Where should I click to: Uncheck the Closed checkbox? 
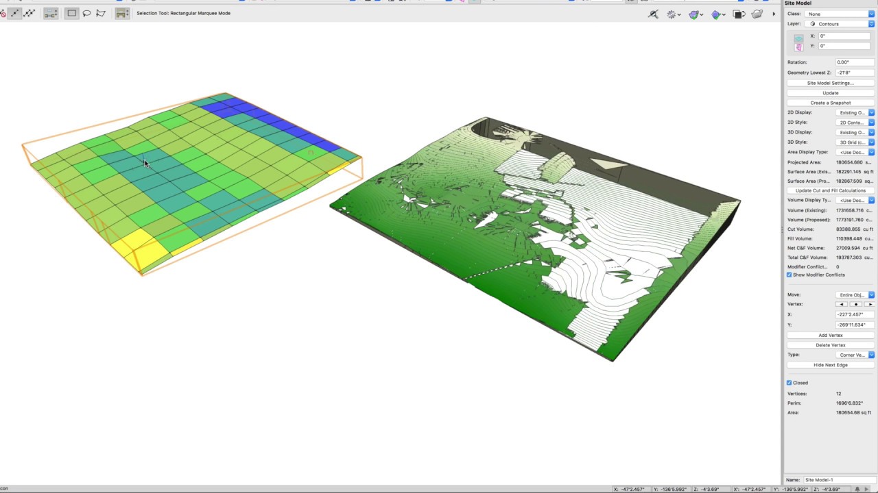click(789, 383)
